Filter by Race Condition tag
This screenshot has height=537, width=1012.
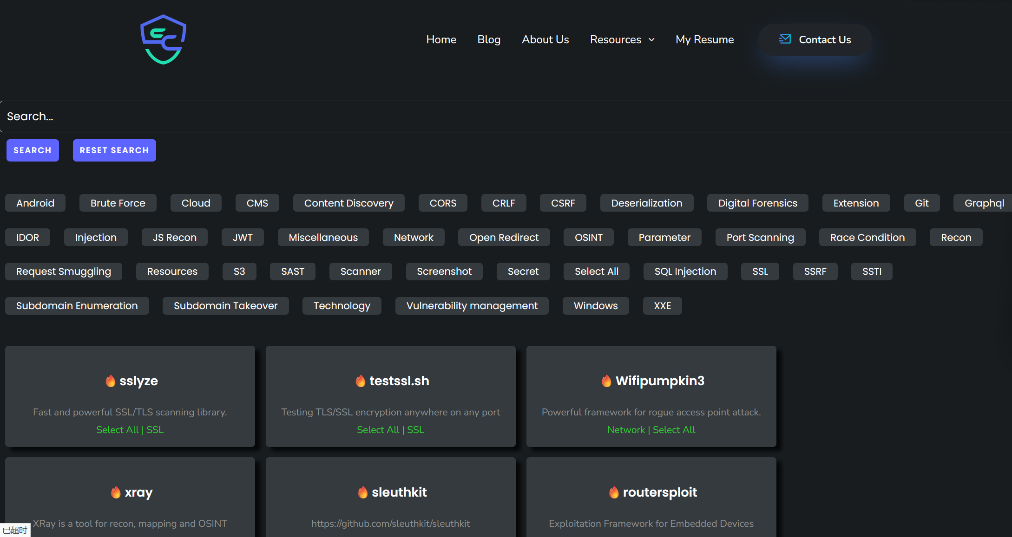867,237
